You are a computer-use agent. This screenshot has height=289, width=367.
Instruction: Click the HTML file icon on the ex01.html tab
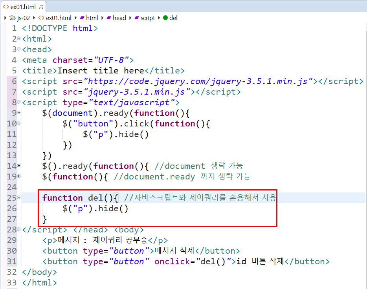(x=6, y=7)
